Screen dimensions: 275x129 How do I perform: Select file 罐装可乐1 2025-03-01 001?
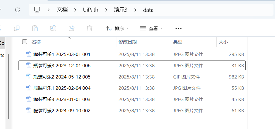(x=132, y=54)
